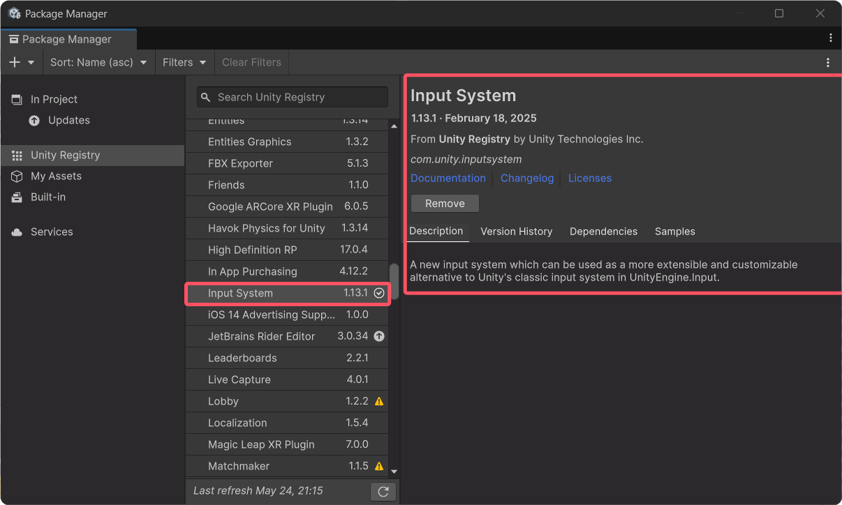Switch to the Dependencies tab
This screenshot has width=842, height=505.
604,231
